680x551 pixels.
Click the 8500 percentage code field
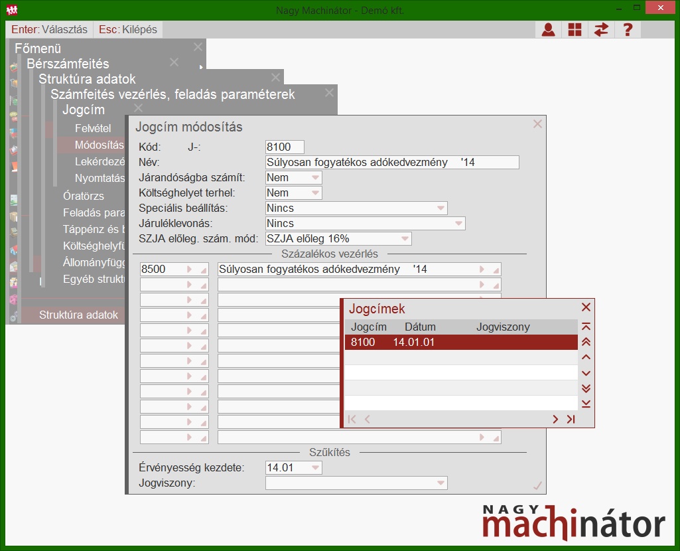tap(174, 269)
